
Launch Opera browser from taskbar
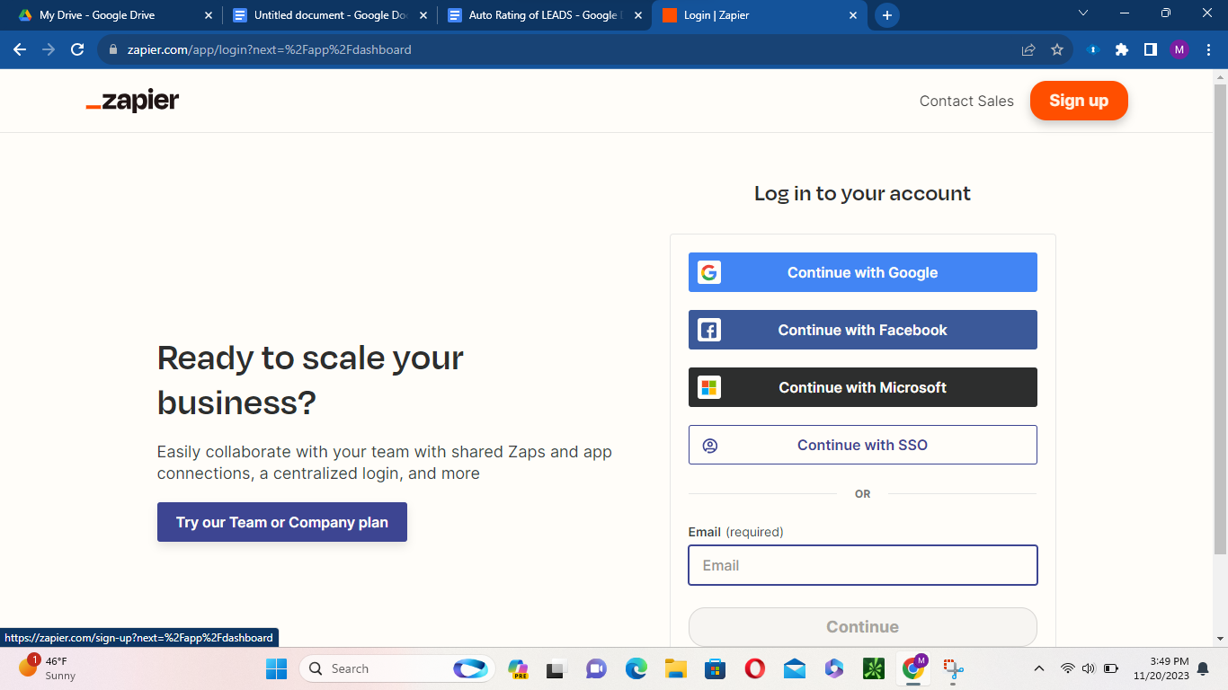click(754, 668)
